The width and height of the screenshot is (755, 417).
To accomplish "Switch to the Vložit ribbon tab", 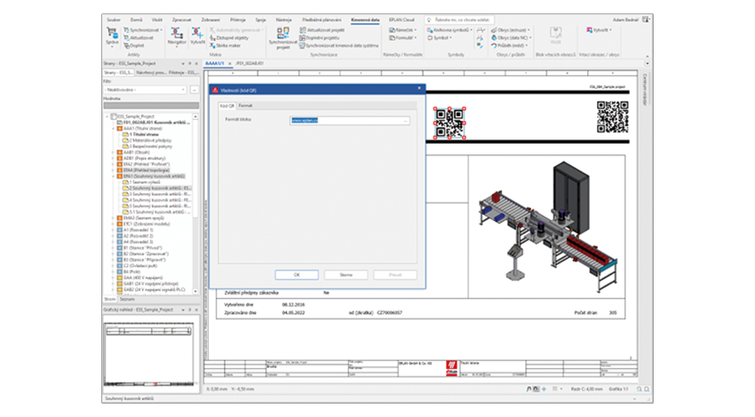I will 157,20.
